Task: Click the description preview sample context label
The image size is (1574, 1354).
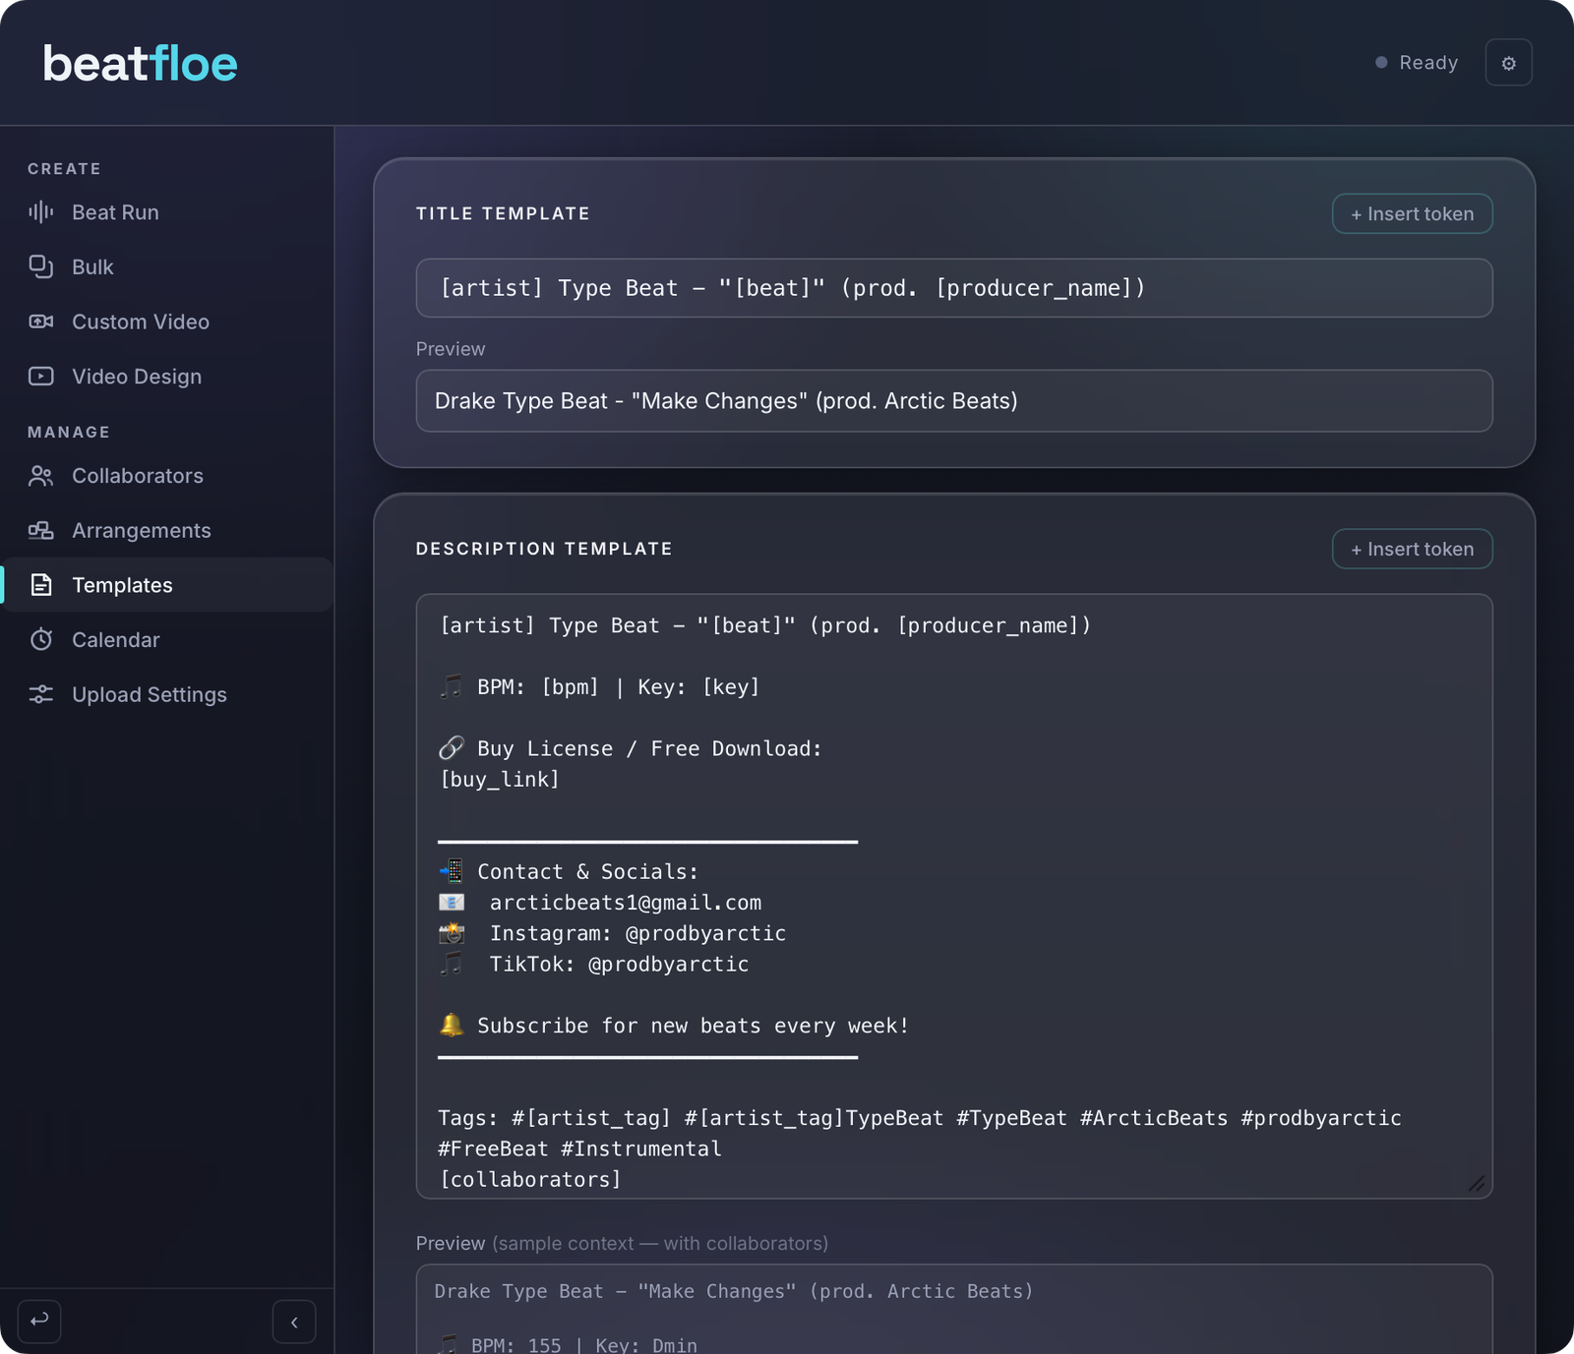Action: (622, 1244)
